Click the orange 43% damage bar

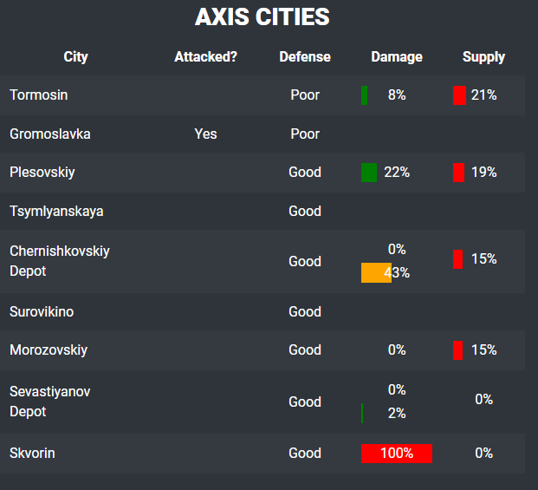pyautogui.click(x=376, y=272)
